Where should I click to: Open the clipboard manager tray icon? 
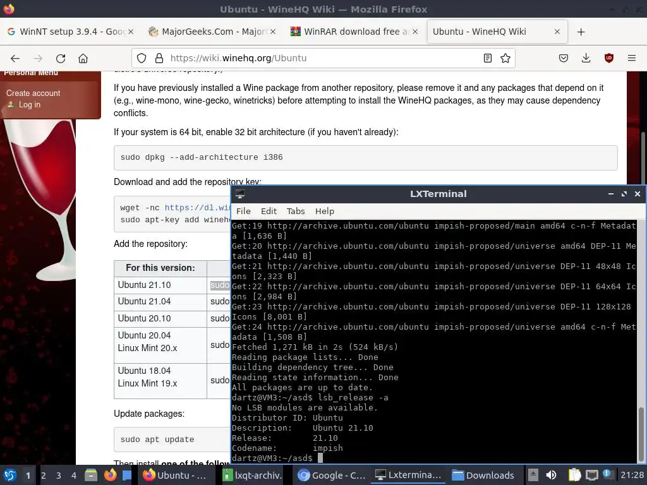coord(574,475)
